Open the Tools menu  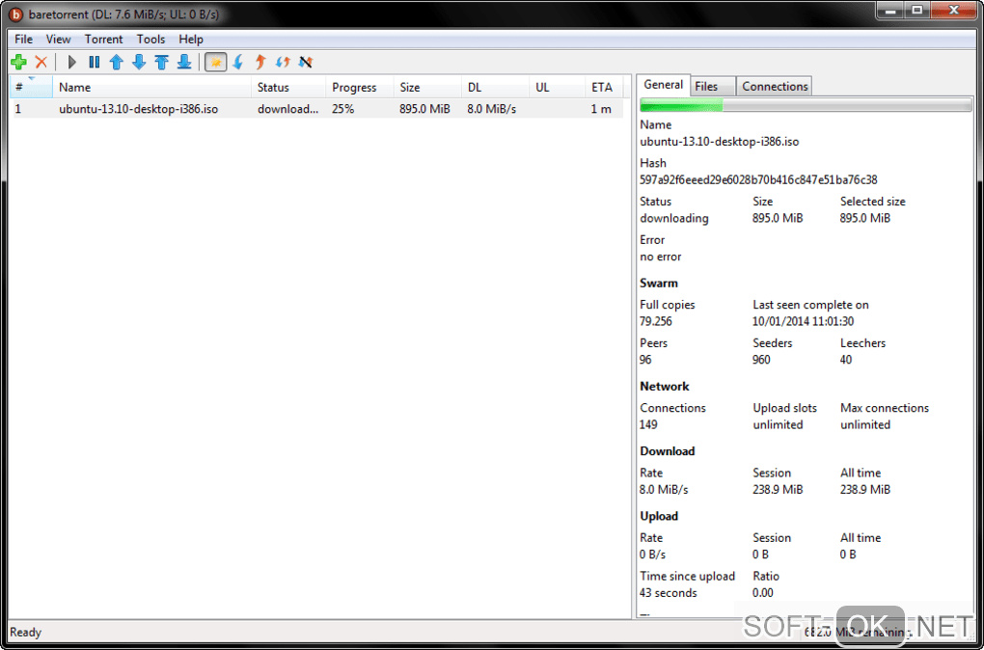tap(150, 39)
